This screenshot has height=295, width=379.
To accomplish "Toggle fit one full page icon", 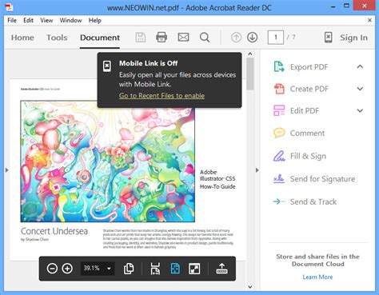I will point(175,269).
